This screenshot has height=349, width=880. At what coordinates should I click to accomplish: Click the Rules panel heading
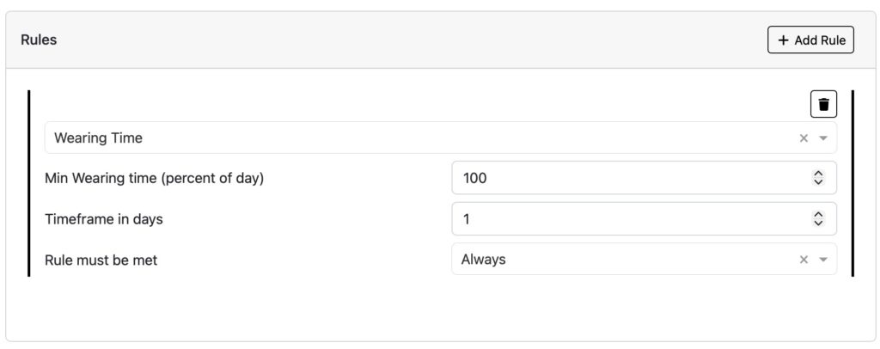click(x=39, y=40)
